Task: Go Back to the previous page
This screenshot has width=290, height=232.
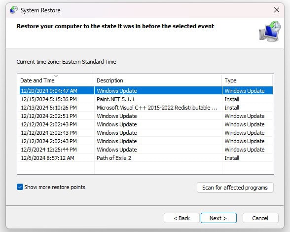Action: click(x=181, y=218)
